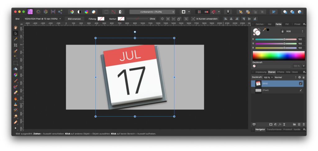Click the Deselect toolbar icon
The width and height of the screenshot is (318, 151).
tap(113, 12)
